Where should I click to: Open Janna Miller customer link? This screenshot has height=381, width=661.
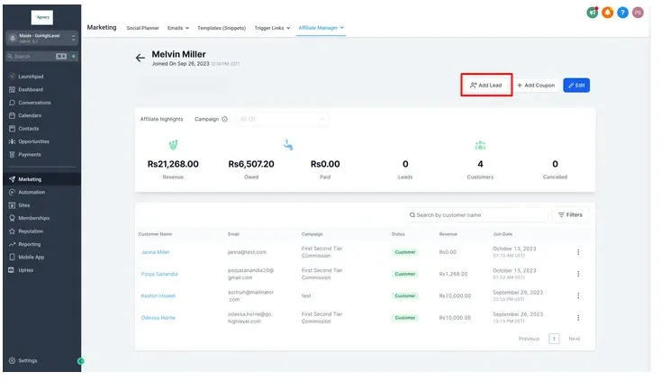[156, 252]
